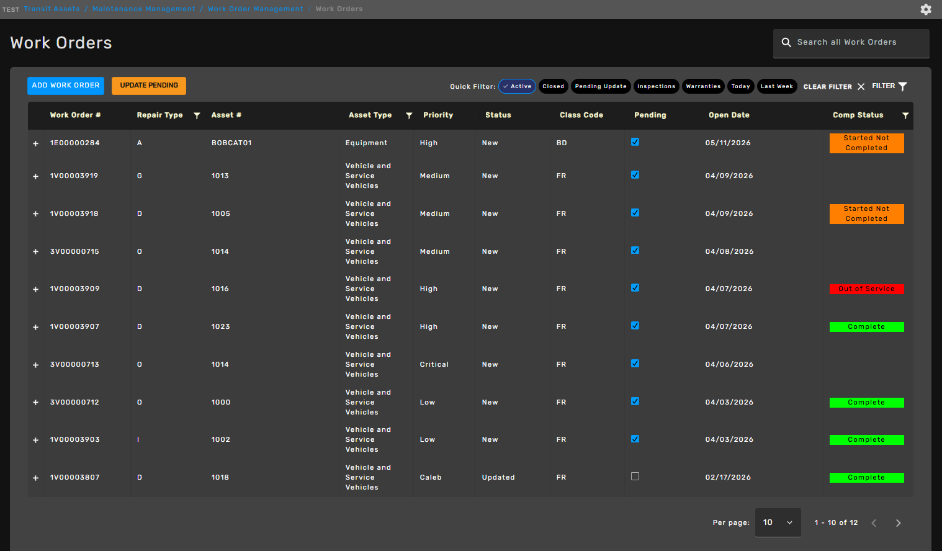The width and height of the screenshot is (942, 551).
Task: Click the Clear Filter X icon
Action: 861,87
